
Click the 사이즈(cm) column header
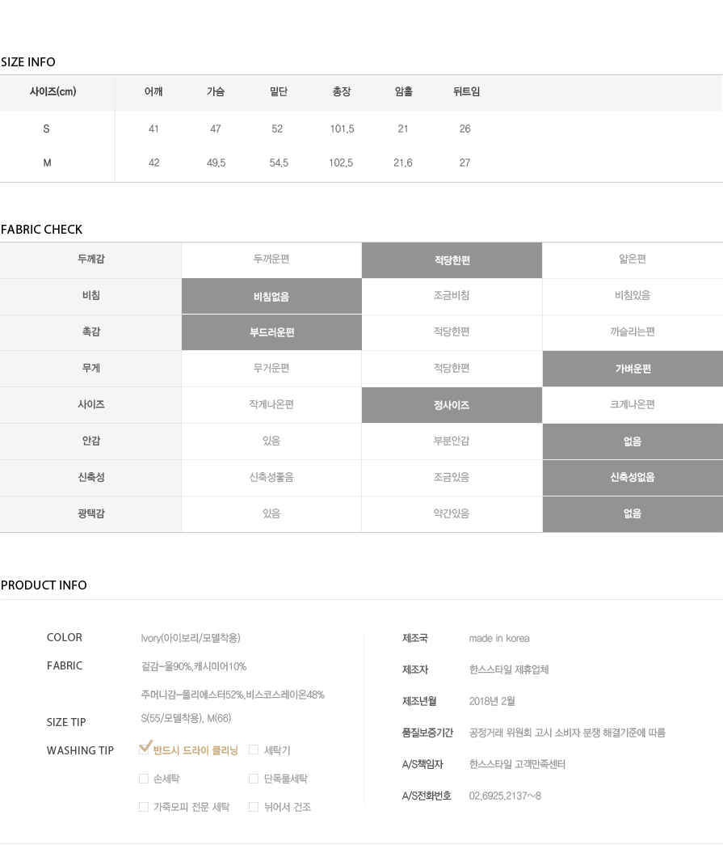pos(53,91)
